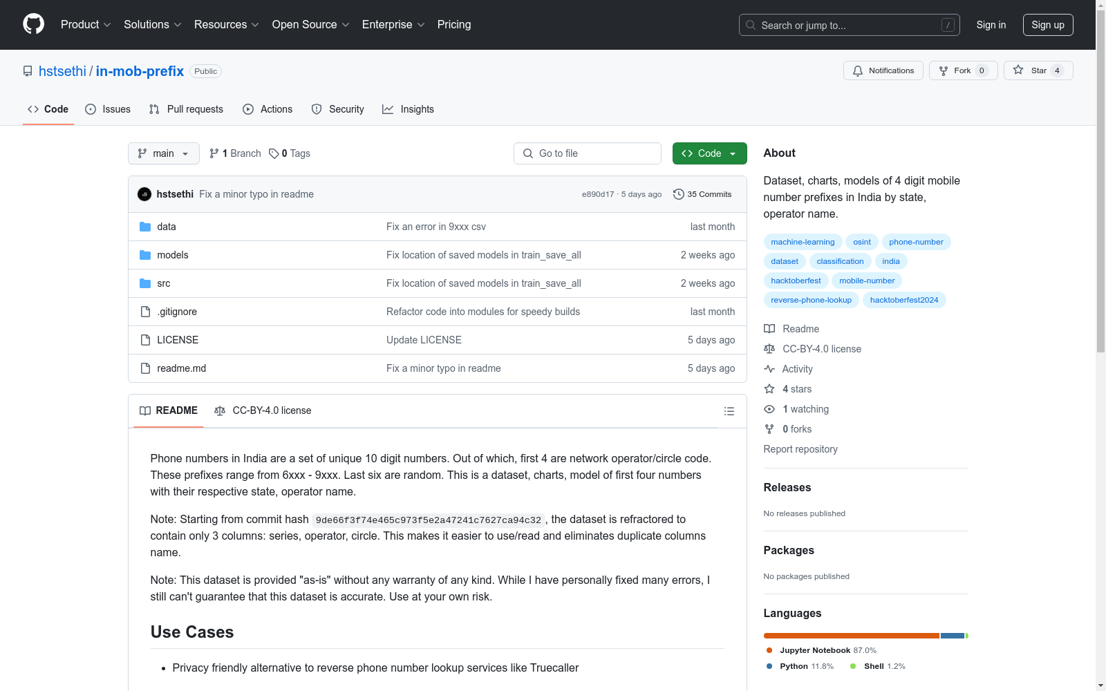Screen dimensions: 1106x691
Task: Click the Python blue language dot
Action: click(x=769, y=666)
